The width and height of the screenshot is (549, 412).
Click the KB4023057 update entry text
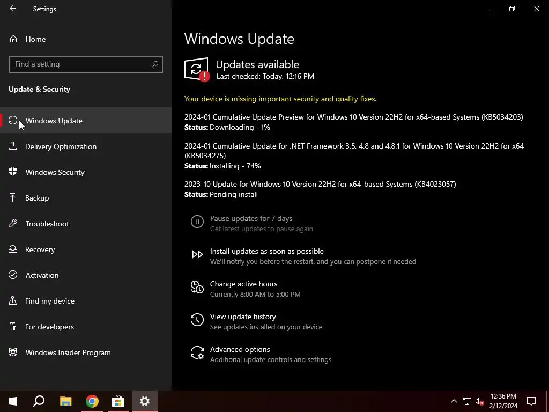click(320, 184)
